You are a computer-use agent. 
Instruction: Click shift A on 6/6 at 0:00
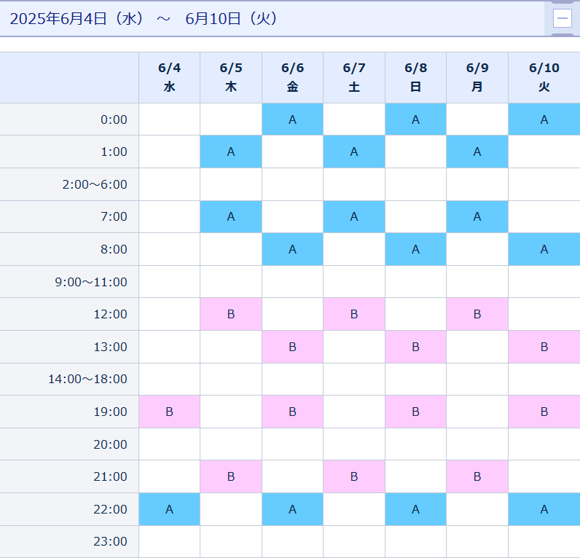click(x=292, y=119)
